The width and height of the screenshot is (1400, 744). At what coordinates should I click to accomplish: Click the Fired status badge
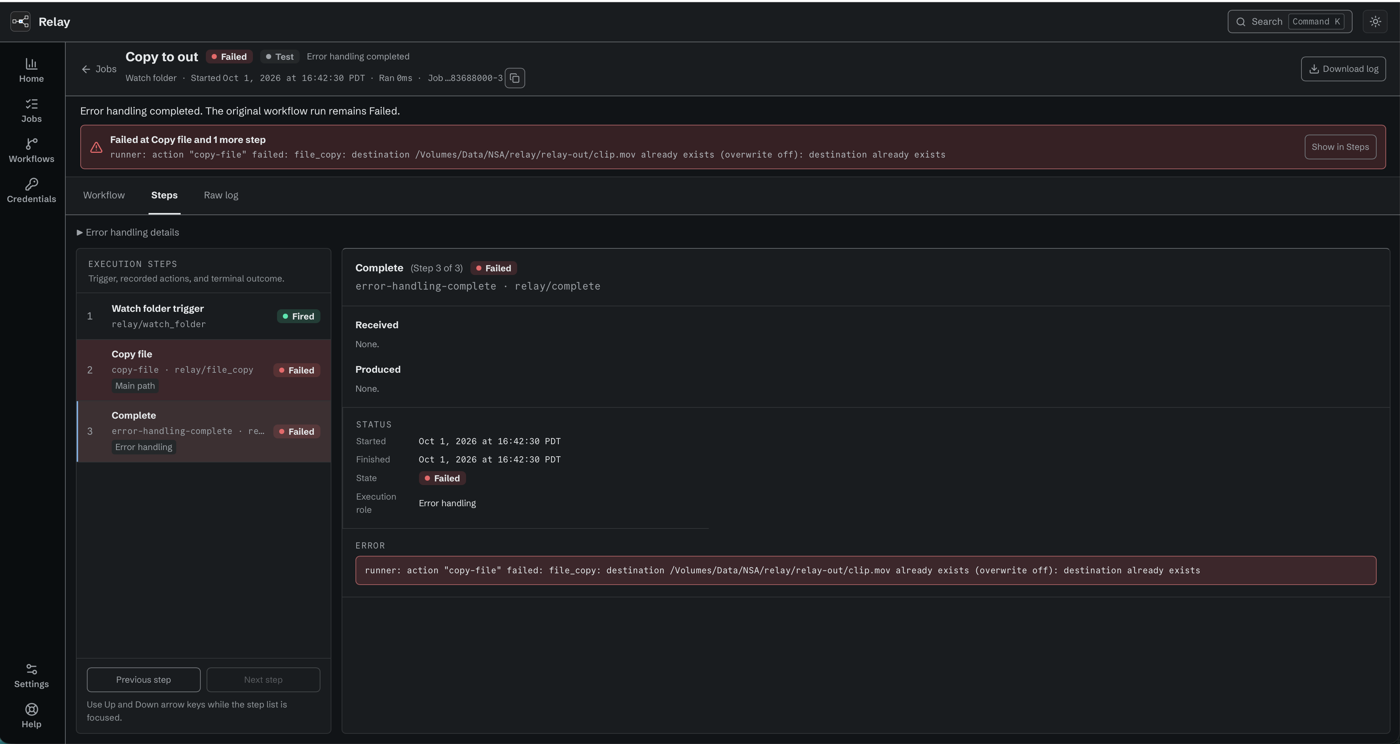(299, 317)
